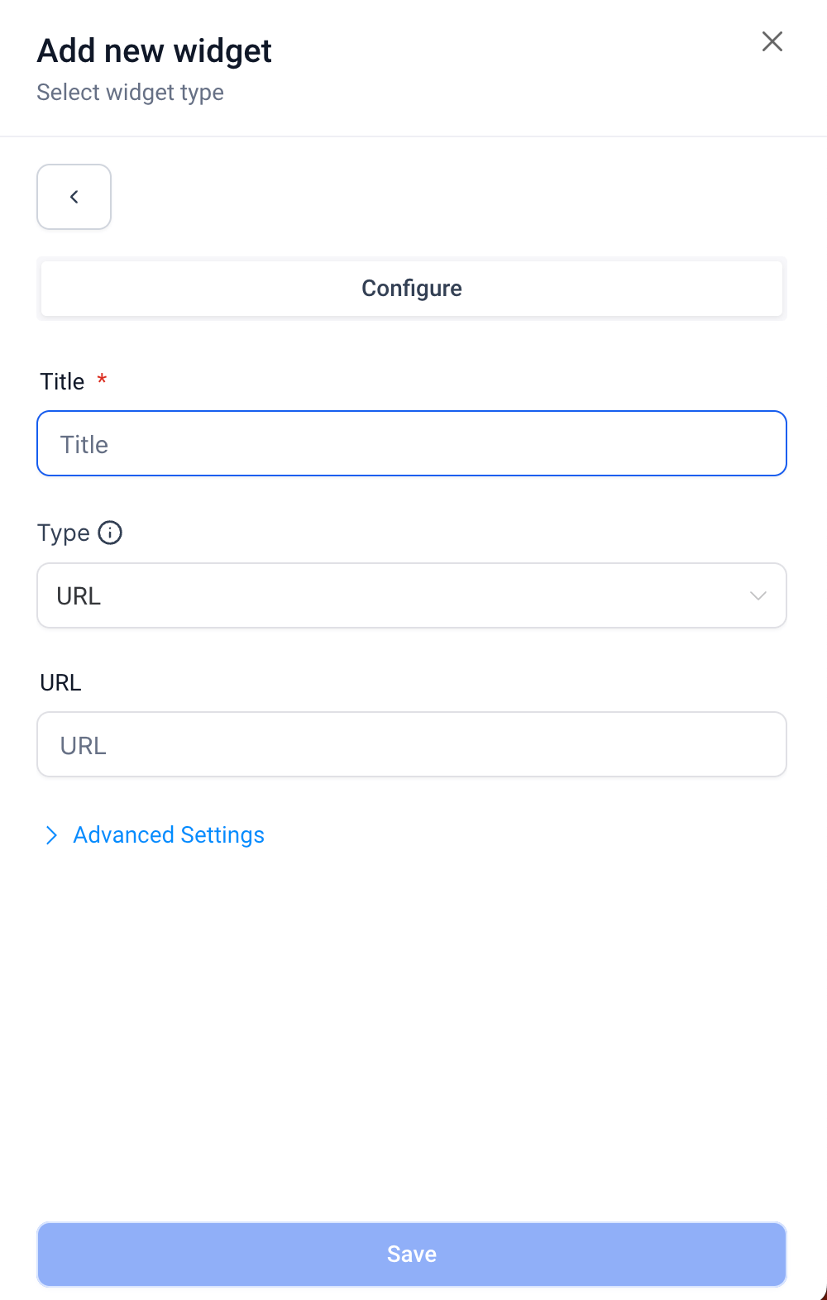Click the 'Select widget type' subtitle
The width and height of the screenshot is (827, 1300).
[x=130, y=93]
